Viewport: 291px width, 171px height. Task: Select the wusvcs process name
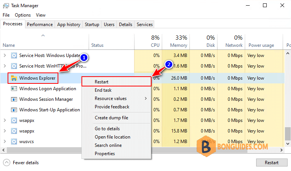[27, 142]
